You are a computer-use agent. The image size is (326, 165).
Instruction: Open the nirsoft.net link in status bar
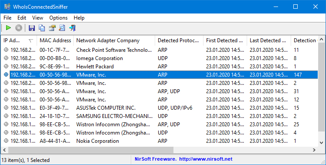206,159
